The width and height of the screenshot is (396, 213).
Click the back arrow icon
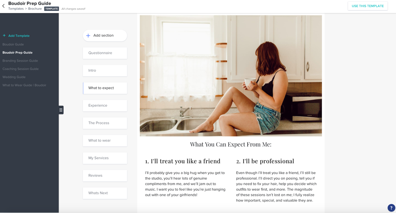pos(3,6)
